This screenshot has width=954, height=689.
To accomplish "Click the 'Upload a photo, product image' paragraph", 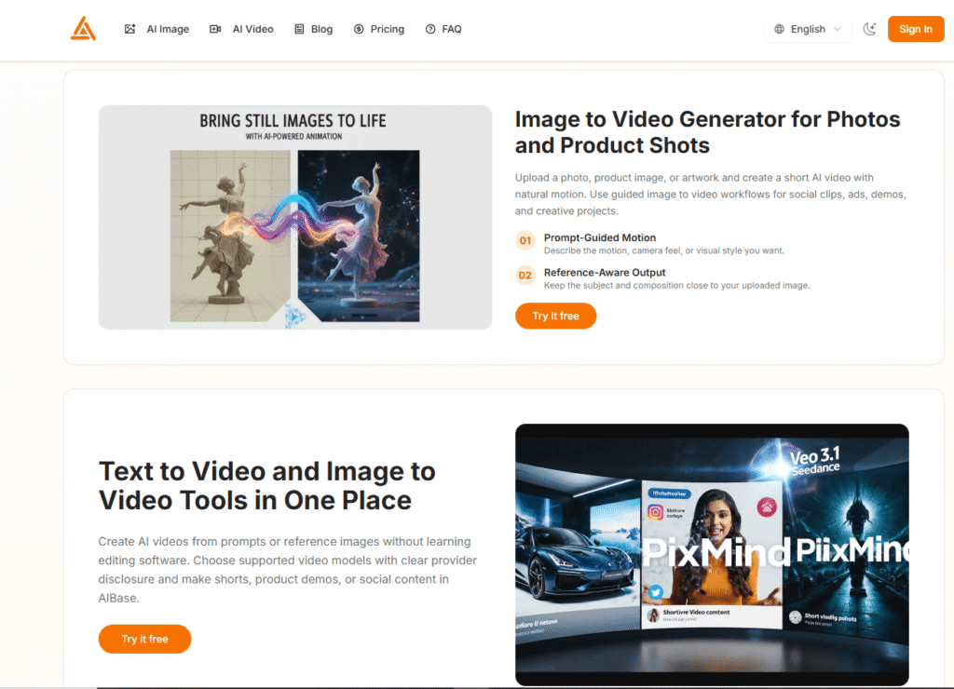I will [x=711, y=195].
